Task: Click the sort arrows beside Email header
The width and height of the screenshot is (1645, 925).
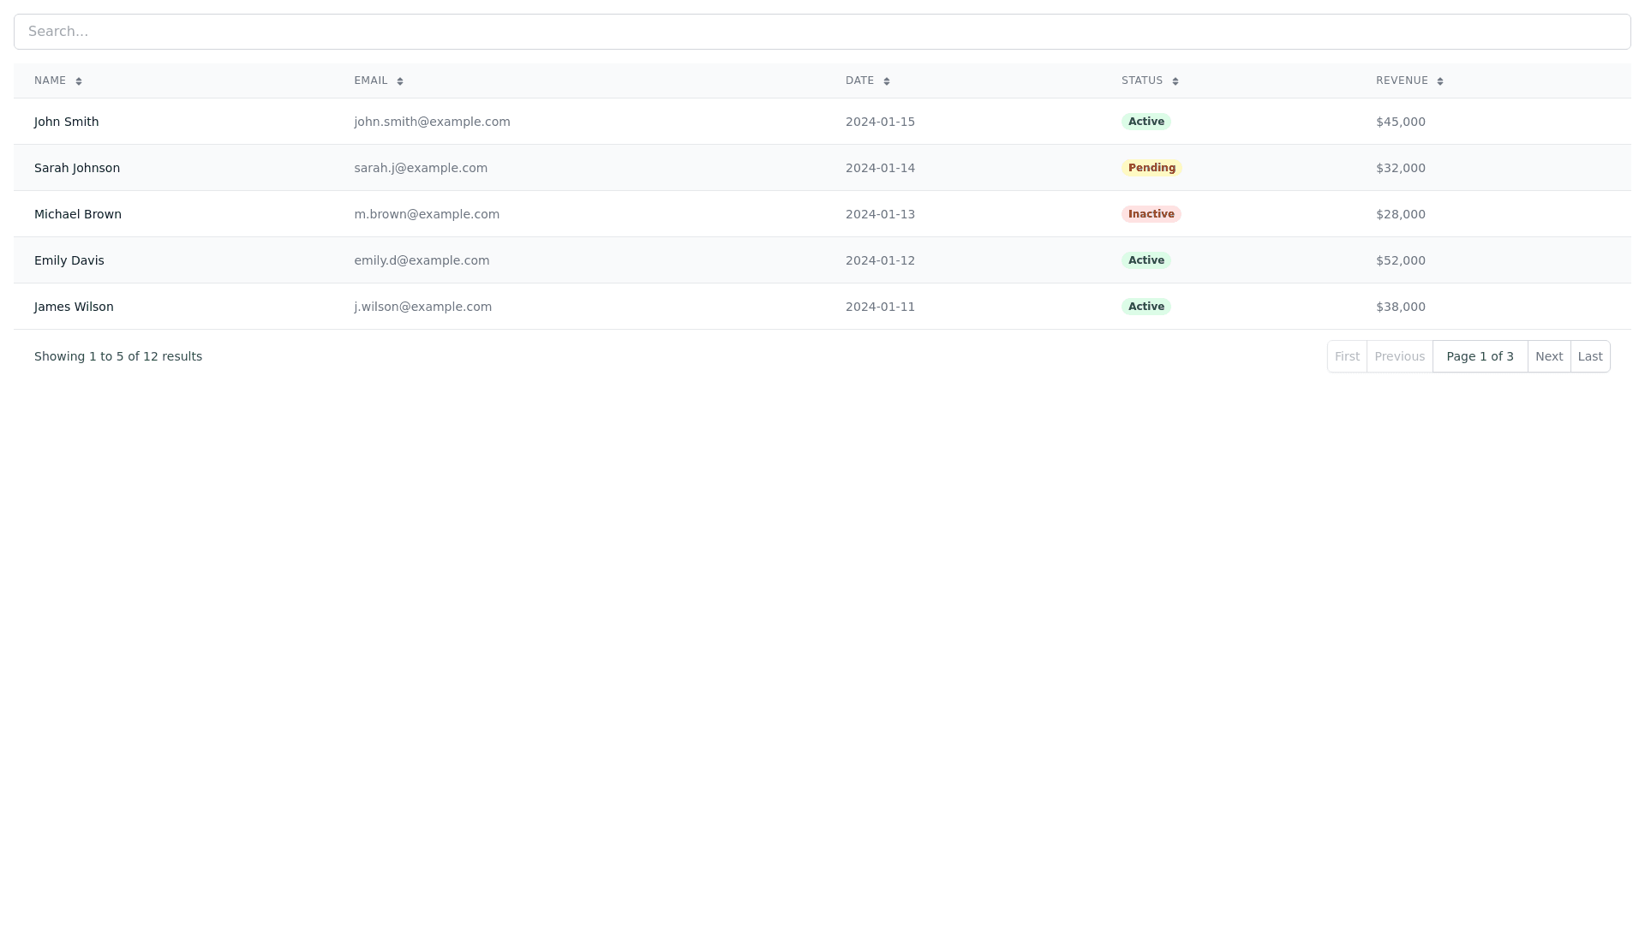Action: (x=400, y=81)
